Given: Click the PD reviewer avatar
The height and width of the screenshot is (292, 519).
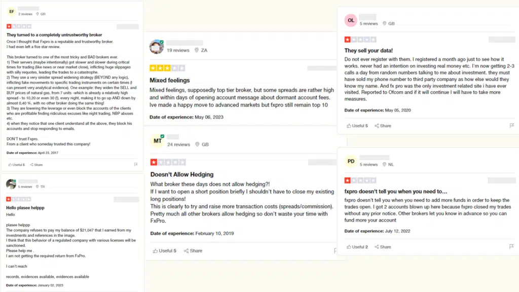Looking at the screenshot, I should 351,162.
